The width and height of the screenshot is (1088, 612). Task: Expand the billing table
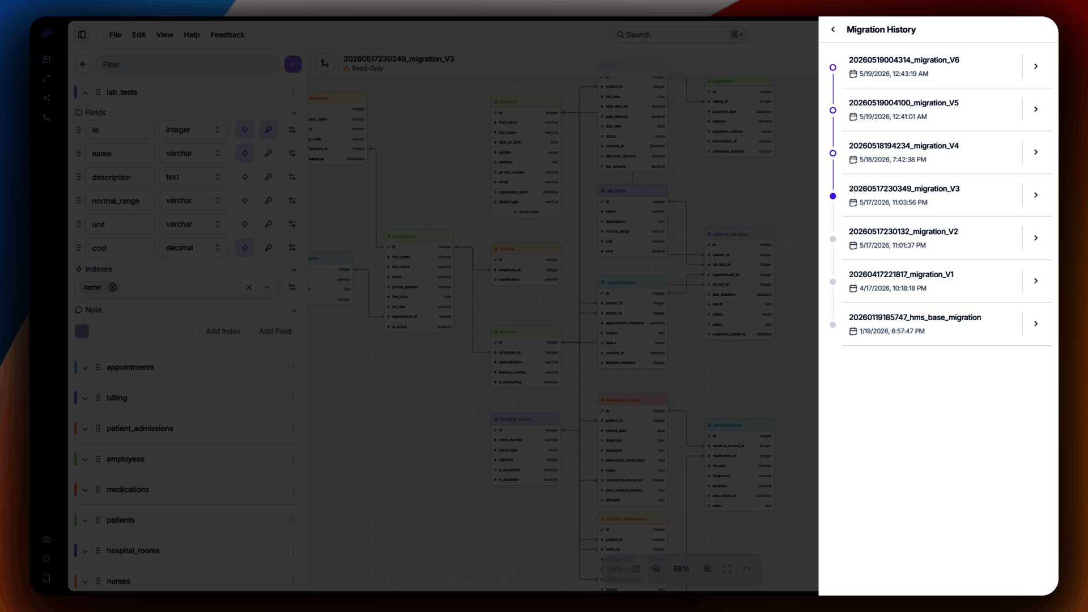click(x=85, y=398)
